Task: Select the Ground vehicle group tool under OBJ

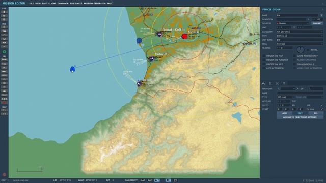Action: pos(4,71)
